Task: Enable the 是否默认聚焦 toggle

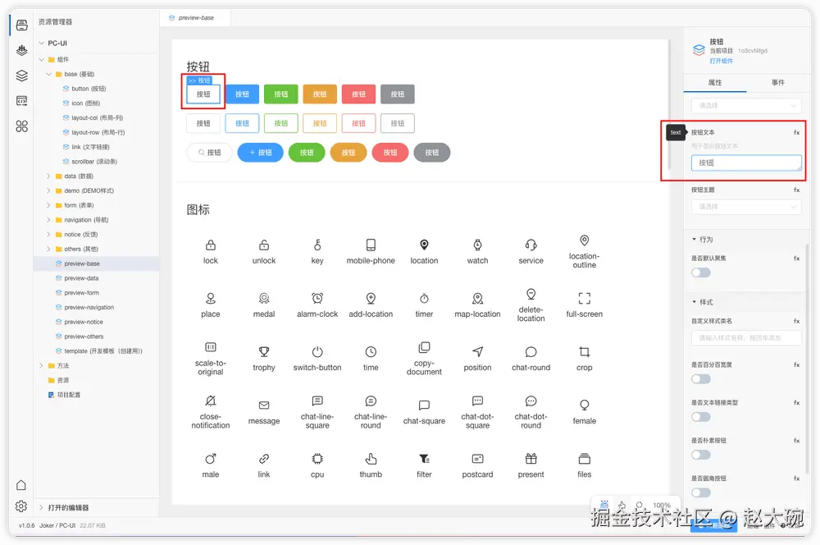Action: pos(701,273)
